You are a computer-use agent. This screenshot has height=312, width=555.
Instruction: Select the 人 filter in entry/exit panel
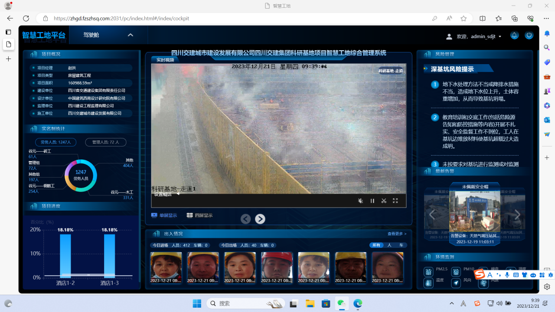(389, 245)
